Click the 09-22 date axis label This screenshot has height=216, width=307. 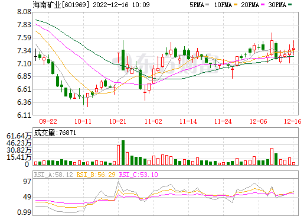coord(48,121)
